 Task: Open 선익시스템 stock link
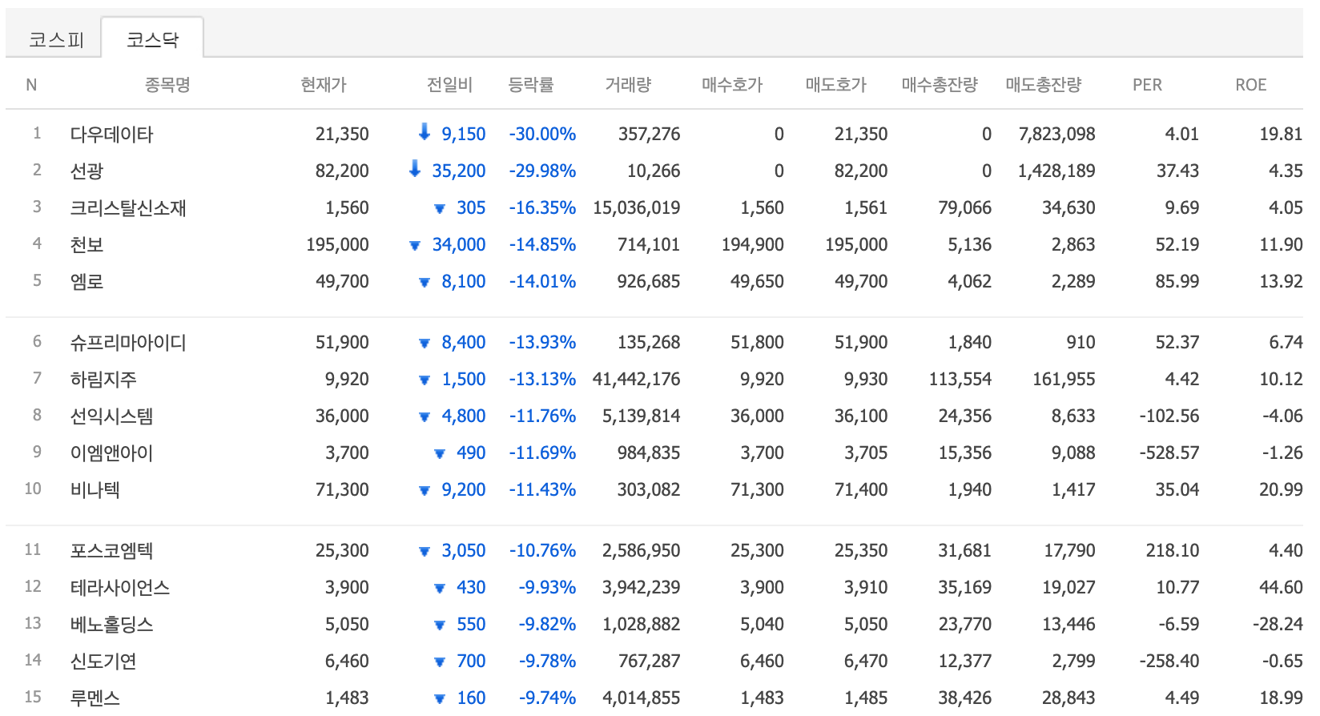click(111, 416)
